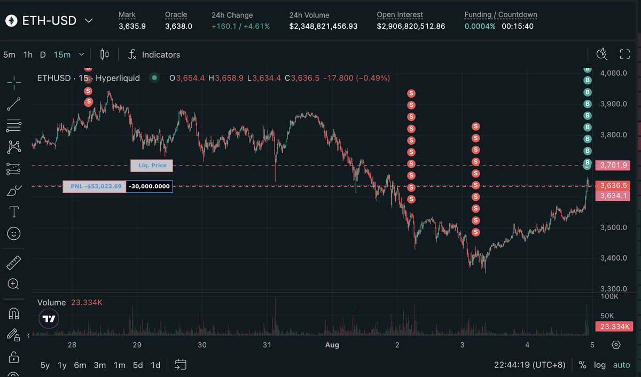Select the ruler measure tool

(x=14, y=263)
